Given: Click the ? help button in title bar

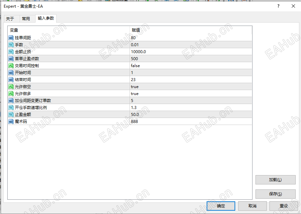Looking at the screenshot, I should 278,6.
